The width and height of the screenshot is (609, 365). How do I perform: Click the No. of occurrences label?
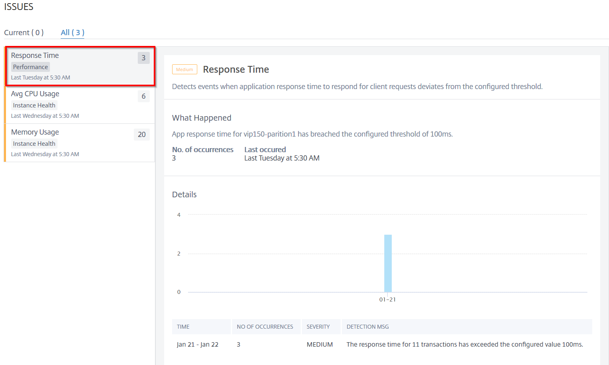[203, 150]
